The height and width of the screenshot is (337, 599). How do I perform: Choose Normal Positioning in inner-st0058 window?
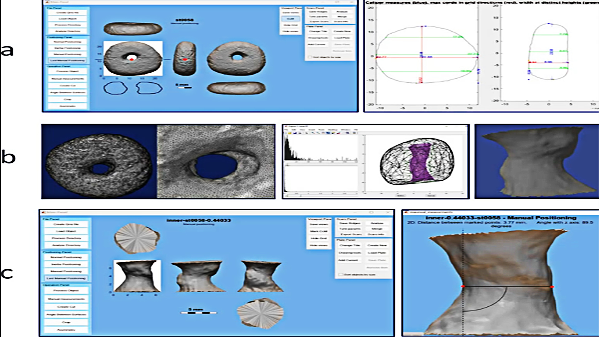[x=66, y=257]
